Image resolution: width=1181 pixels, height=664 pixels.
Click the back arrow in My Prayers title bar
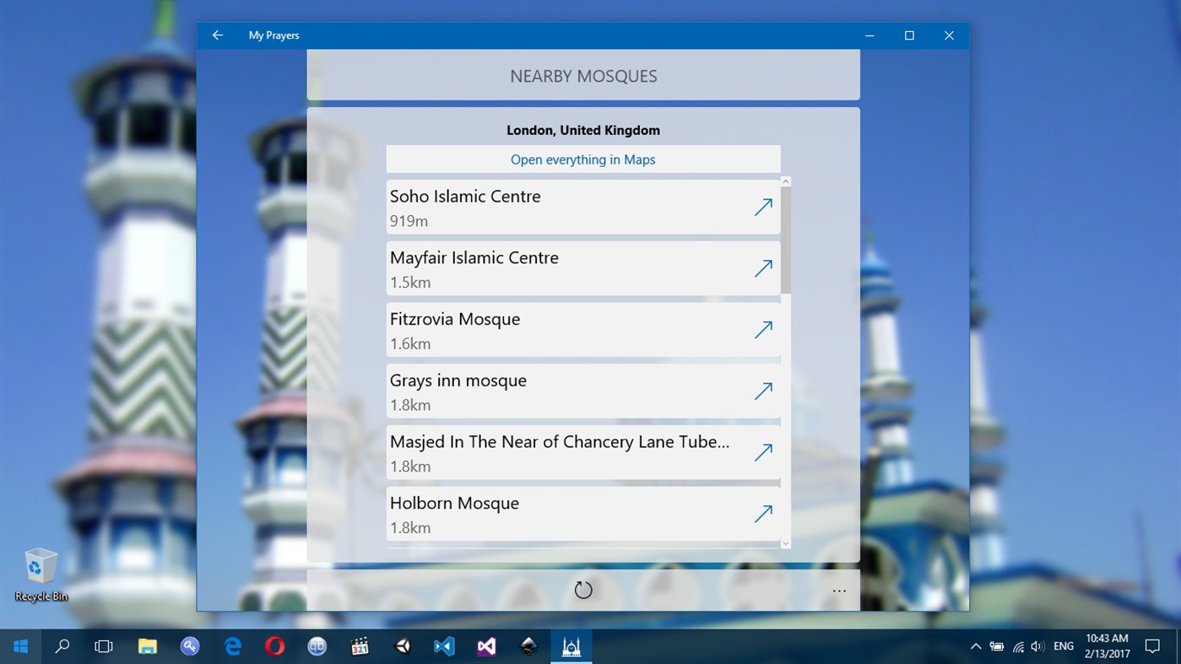coord(218,35)
